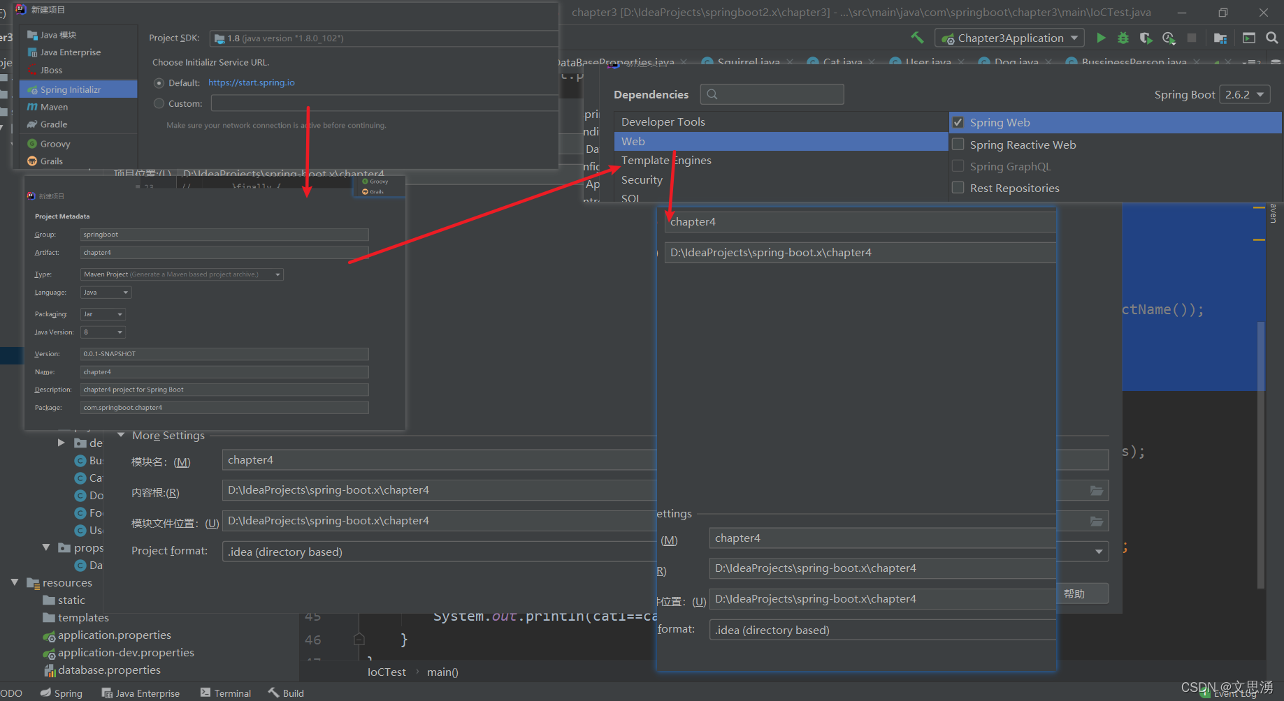Run with coverage using the shield icon
The image size is (1284, 701).
tap(1146, 38)
